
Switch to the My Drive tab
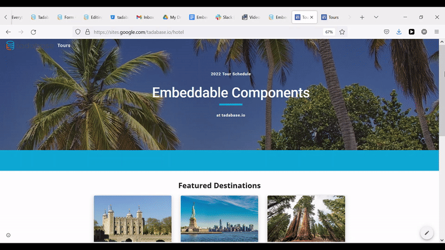[172, 17]
